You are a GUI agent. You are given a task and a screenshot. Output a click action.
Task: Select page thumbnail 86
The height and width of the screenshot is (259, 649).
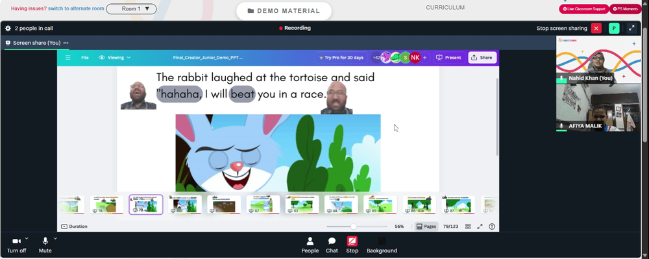419,205
